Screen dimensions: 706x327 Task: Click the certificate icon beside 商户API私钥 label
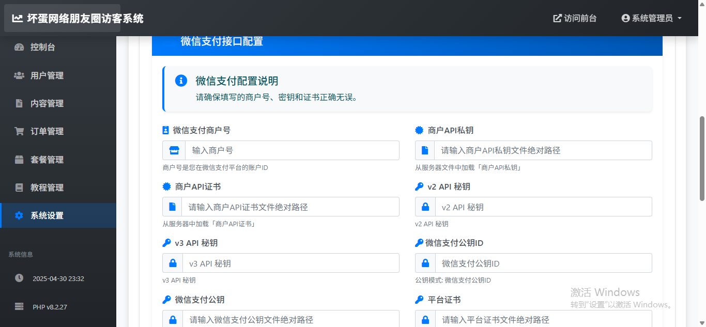tap(419, 130)
